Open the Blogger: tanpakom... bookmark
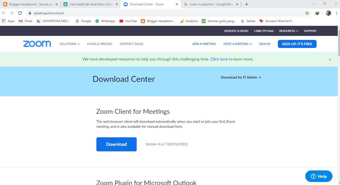 pyautogui.click(x=158, y=21)
